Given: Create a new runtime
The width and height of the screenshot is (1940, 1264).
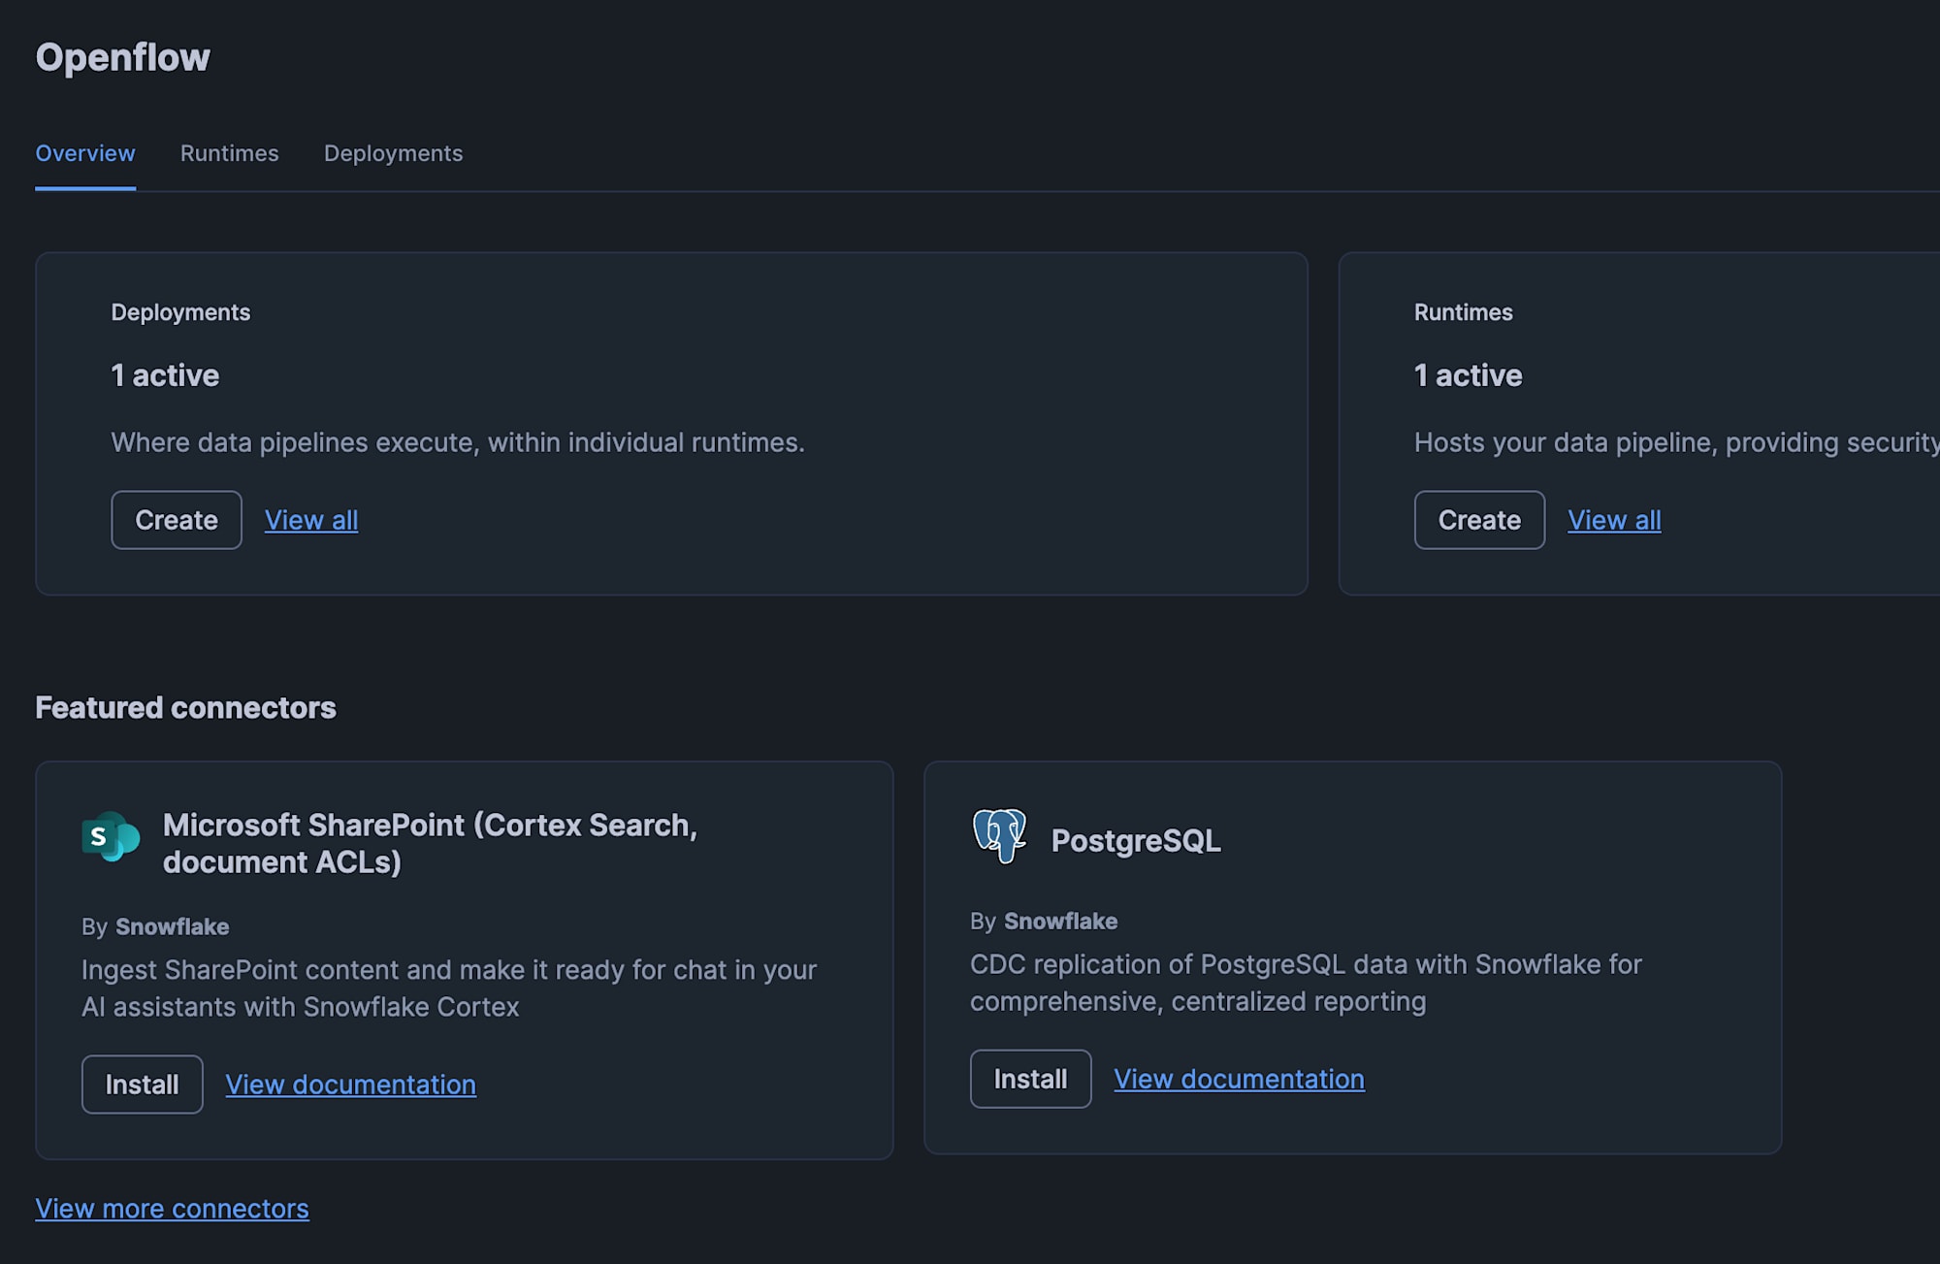Looking at the screenshot, I should [x=1479, y=520].
